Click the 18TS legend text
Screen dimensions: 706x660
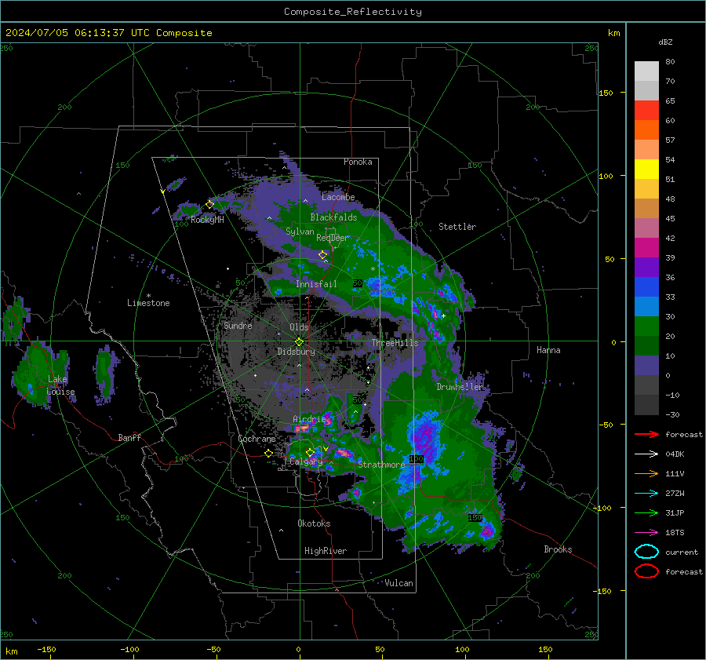[675, 533]
